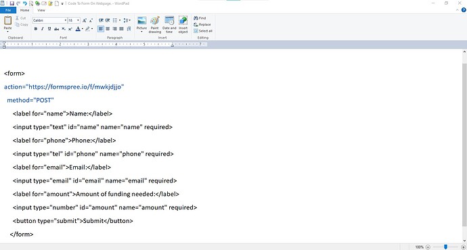Select Align text left
The image size is (467, 250).
pos(101,29)
